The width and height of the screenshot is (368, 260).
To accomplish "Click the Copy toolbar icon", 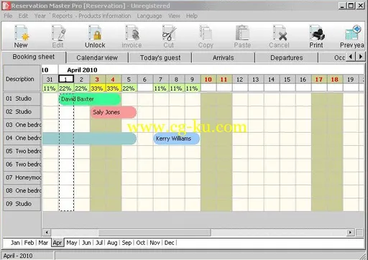I will [206, 33].
